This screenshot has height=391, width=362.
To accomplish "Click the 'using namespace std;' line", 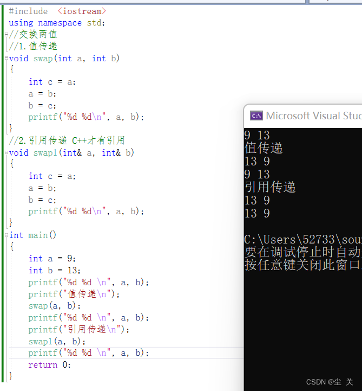I will (x=57, y=23).
